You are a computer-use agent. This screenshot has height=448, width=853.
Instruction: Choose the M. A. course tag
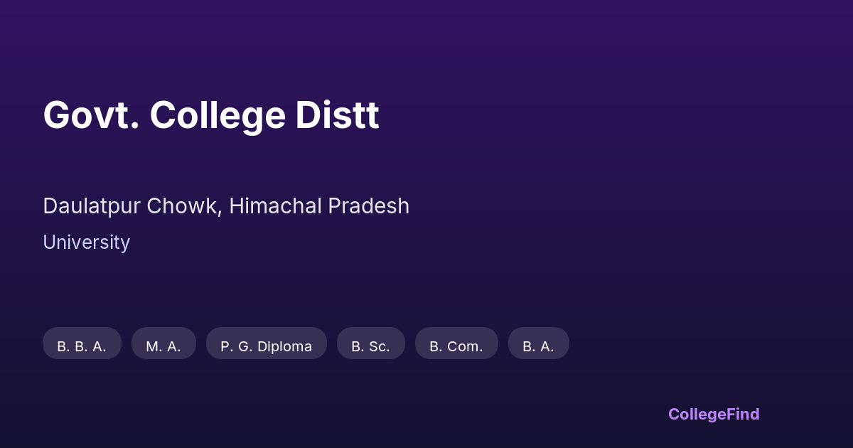pyautogui.click(x=163, y=346)
